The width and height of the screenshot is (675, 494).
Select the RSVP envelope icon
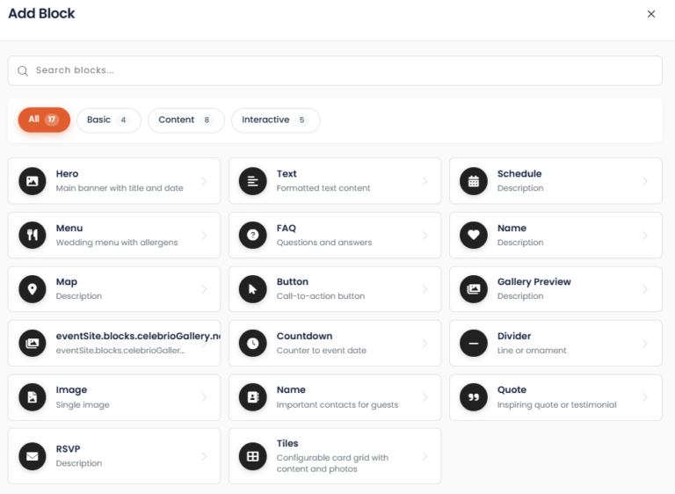(x=33, y=456)
